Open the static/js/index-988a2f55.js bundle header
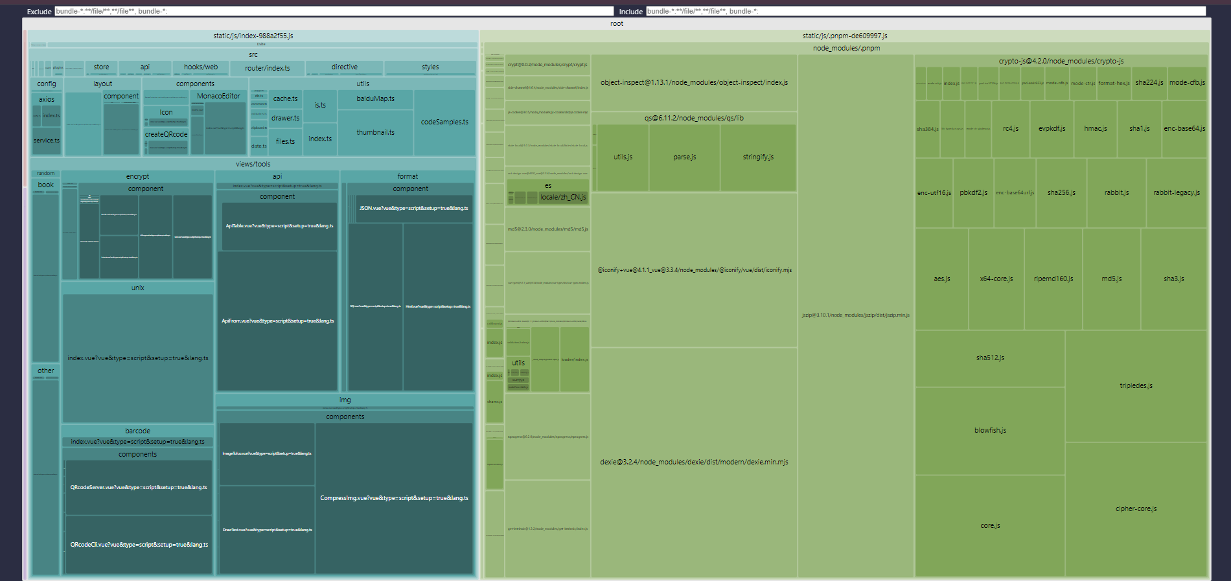 coord(253,36)
